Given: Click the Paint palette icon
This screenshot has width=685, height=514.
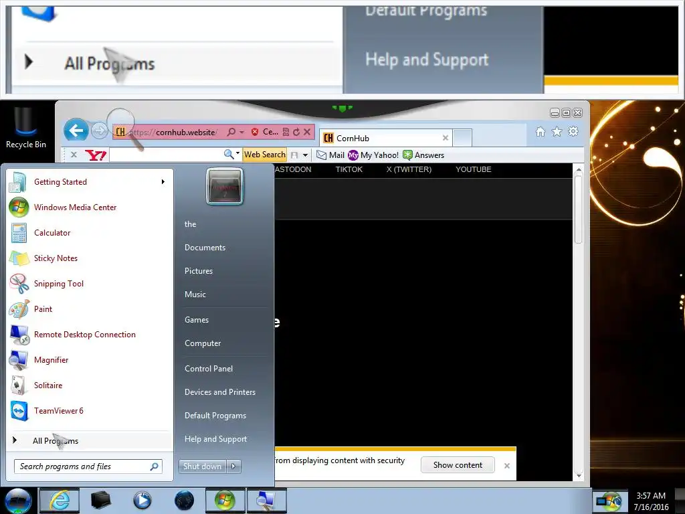Looking at the screenshot, I should [19, 309].
